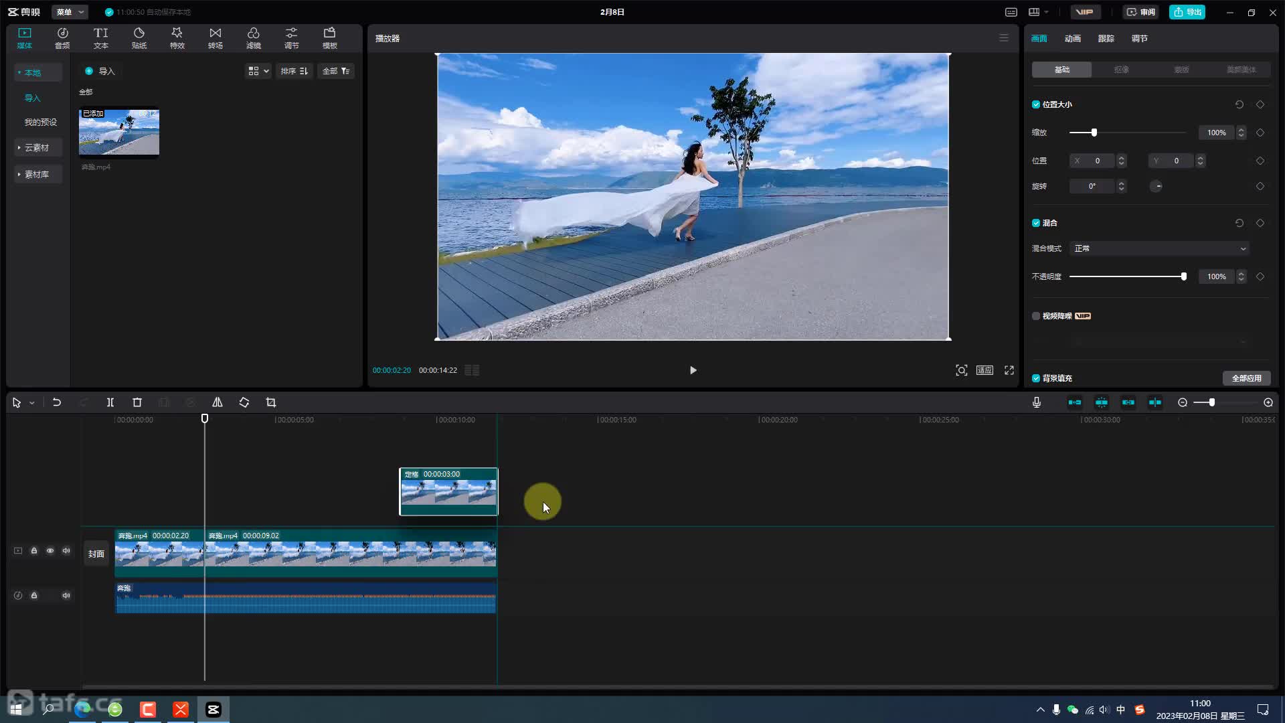Collapse the 本地 tree item
The height and width of the screenshot is (723, 1285).
(x=19, y=72)
